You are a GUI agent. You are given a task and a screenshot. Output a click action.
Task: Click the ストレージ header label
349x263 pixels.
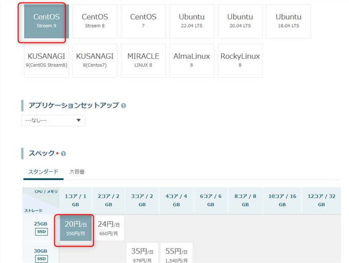pyautogui.click(x=33, y=210)
